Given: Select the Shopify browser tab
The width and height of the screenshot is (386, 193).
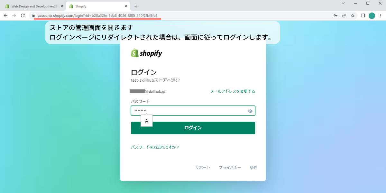Looking at the screenshot, I should [98, 6].
